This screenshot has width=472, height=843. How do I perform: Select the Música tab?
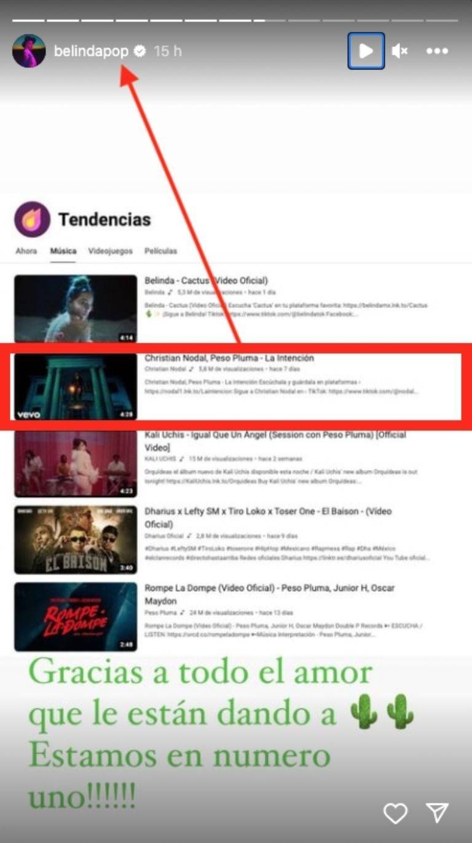63,251
